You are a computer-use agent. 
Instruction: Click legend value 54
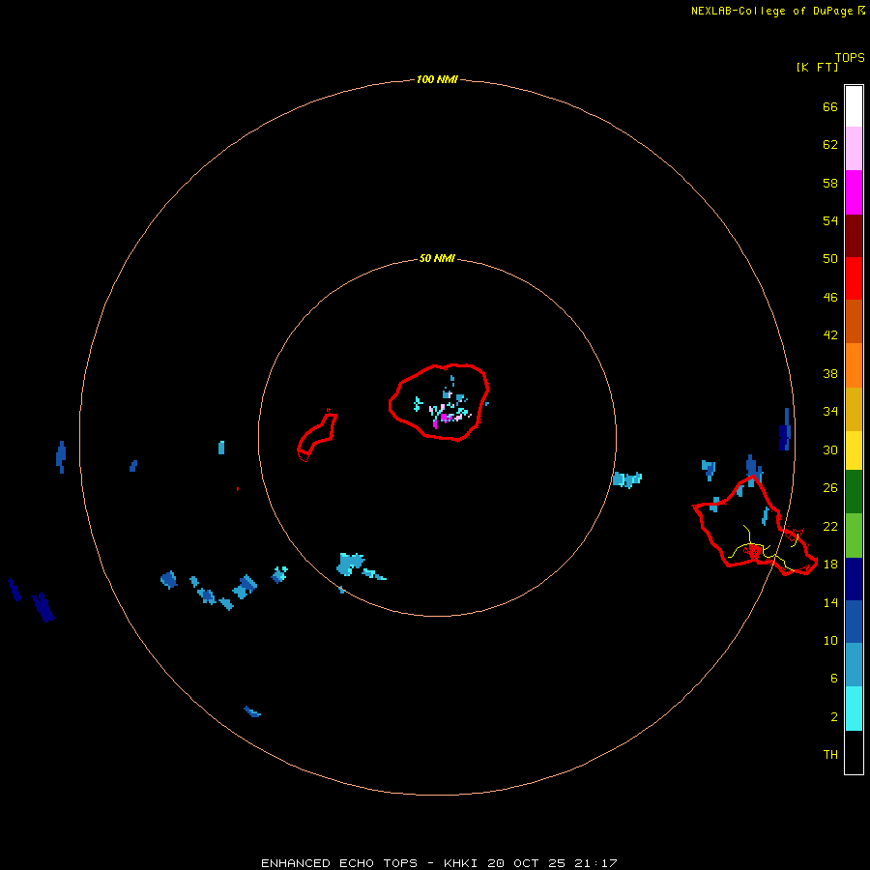[x=830, y=220]
